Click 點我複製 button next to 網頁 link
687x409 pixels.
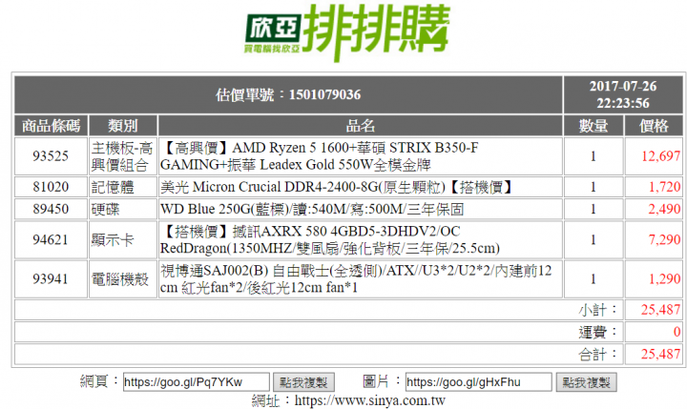click(x=303, y=382)
